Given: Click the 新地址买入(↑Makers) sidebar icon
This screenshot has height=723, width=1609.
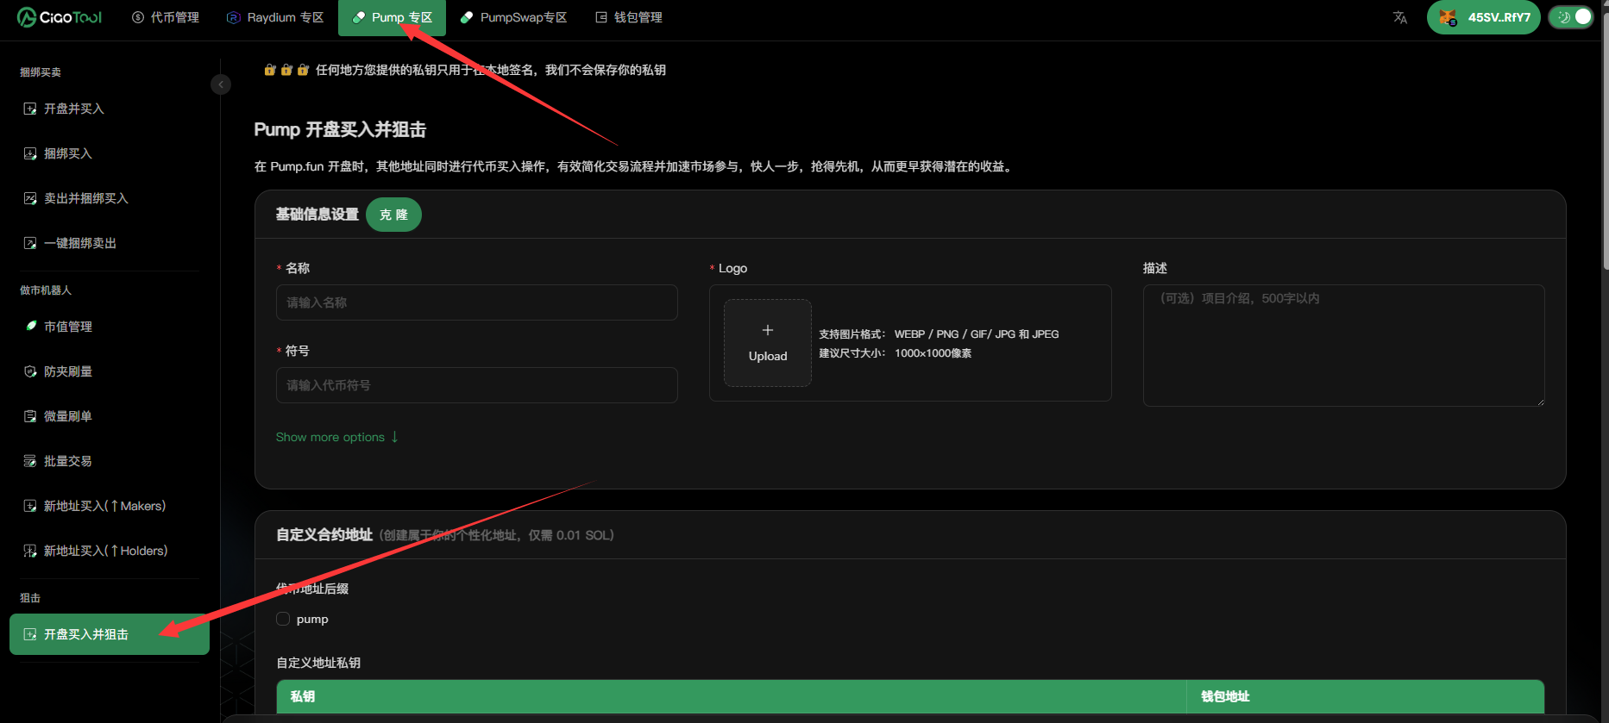Looking at the screenshot, I should [30, 506].
